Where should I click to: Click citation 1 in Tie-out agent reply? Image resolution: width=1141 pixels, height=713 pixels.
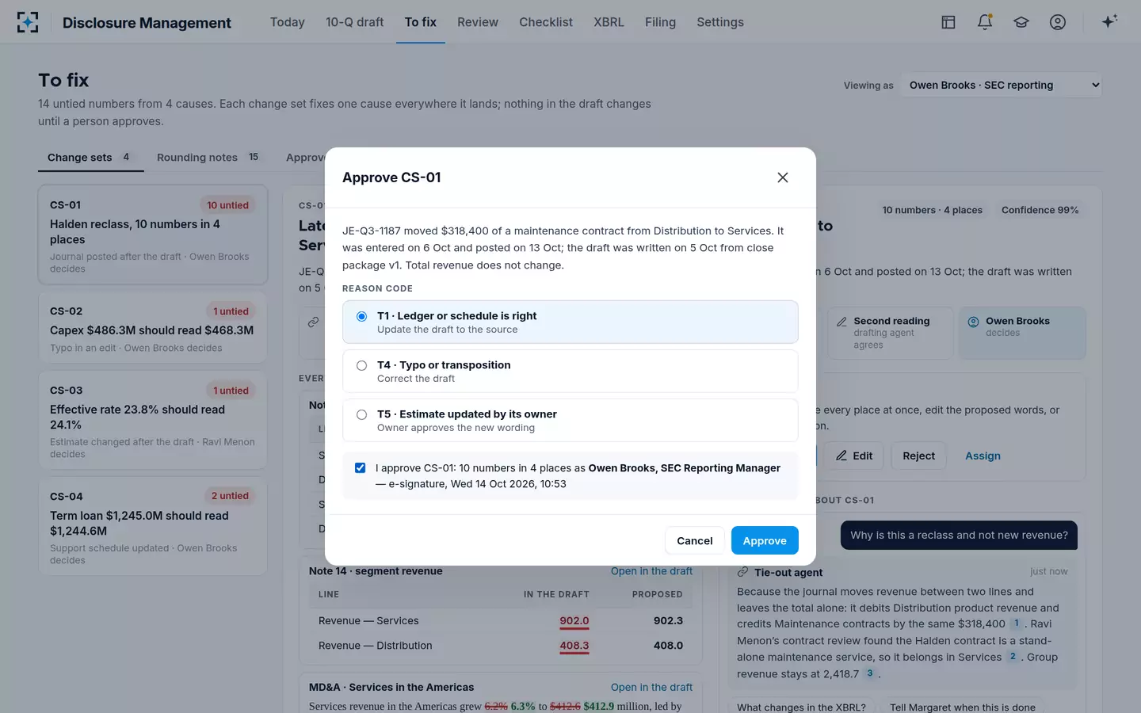(1017, 623)
